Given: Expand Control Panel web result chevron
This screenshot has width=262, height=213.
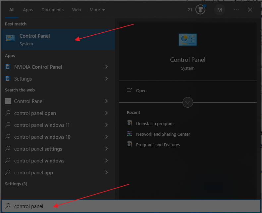Looking at the screenshot, I should pos(106,101).
